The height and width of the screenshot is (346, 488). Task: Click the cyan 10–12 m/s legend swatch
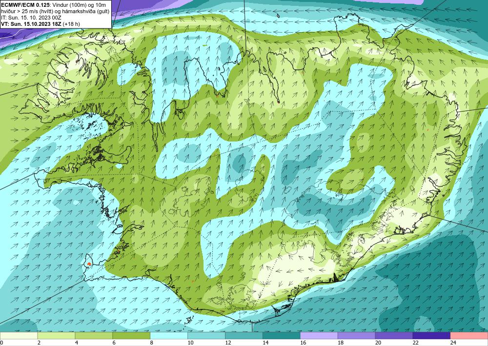(206, 336)
